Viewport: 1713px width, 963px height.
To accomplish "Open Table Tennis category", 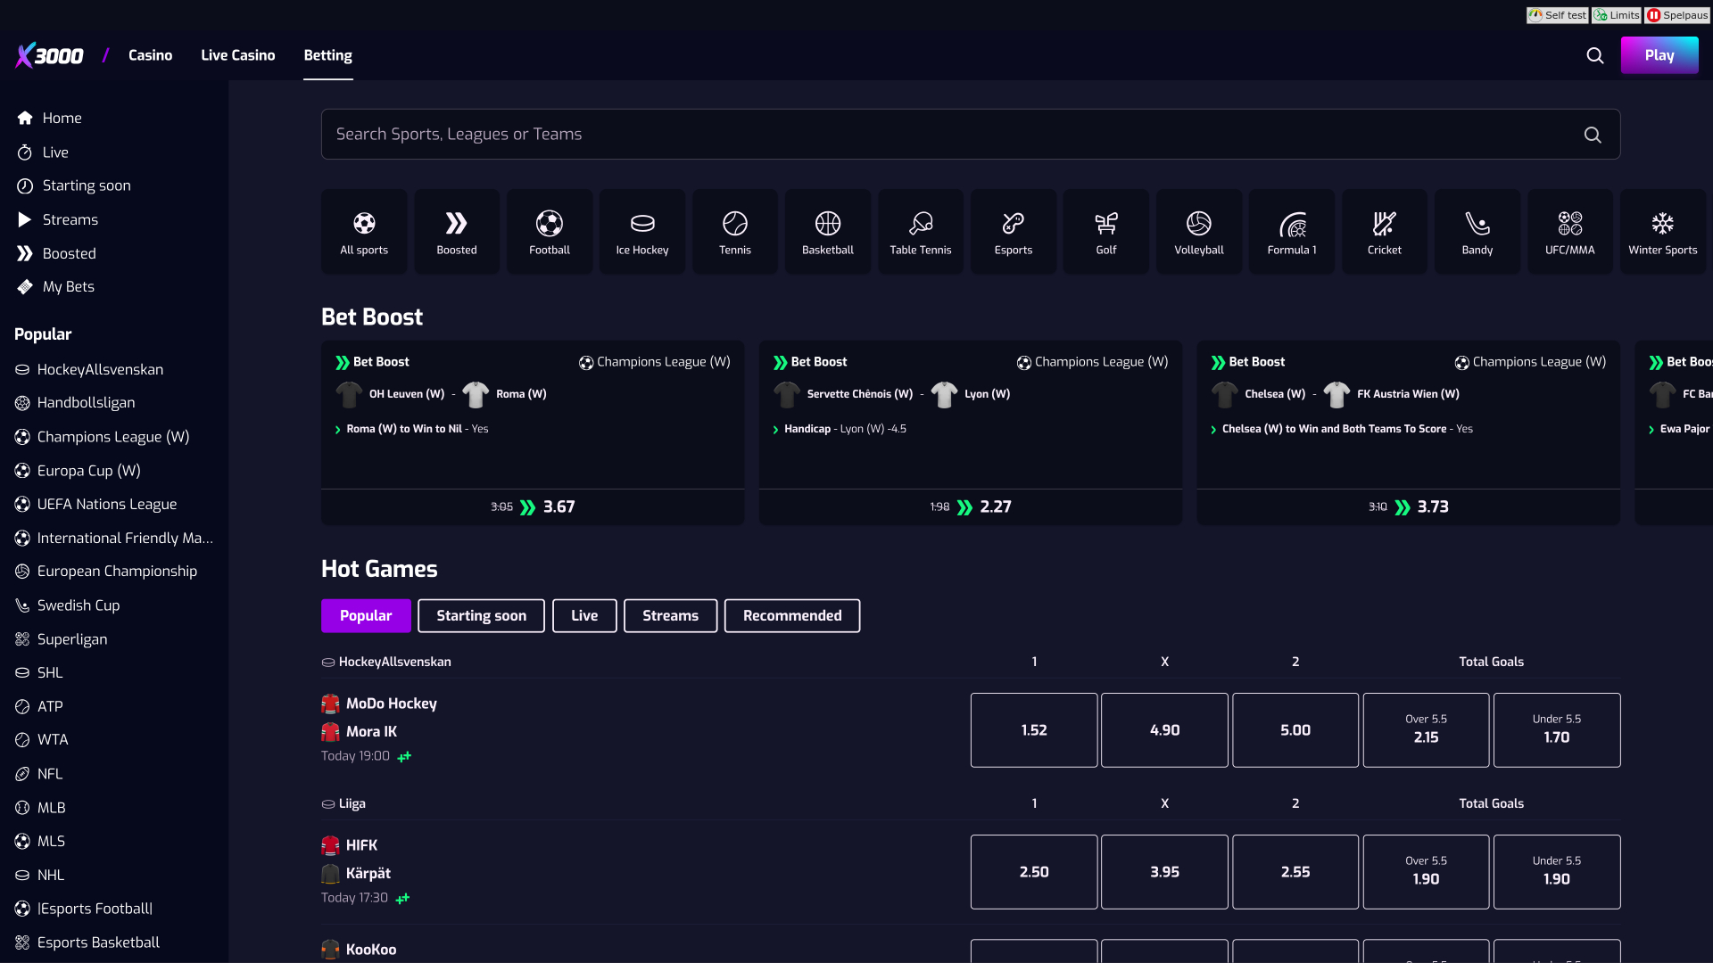I will (x=921, y=232).
